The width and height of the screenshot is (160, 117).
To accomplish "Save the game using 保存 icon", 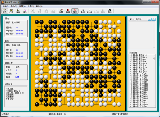I will point(18,11).
